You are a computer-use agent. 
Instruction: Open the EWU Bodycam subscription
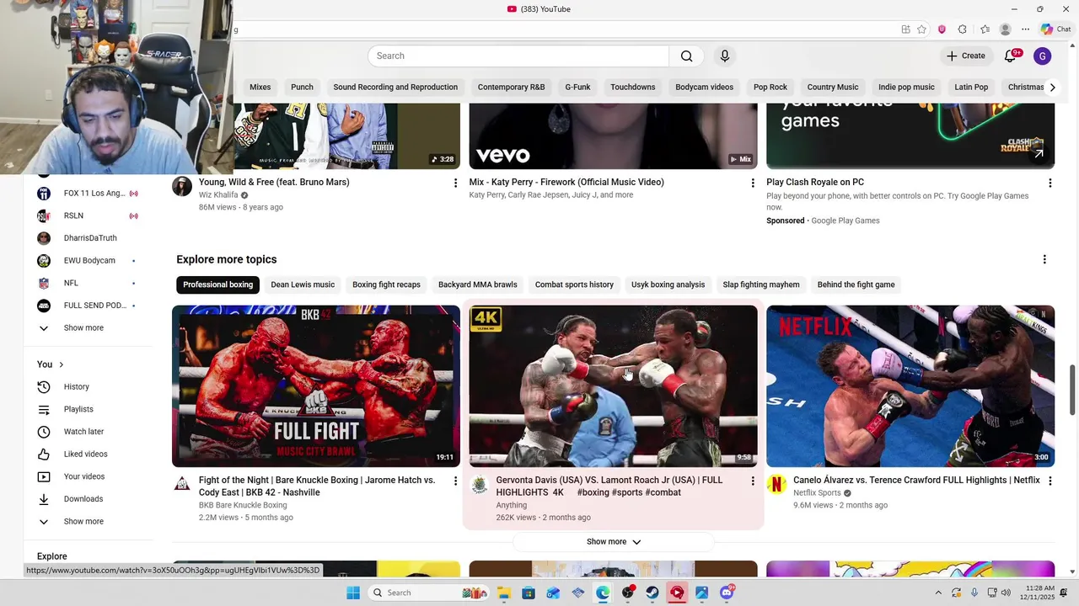point(89,260)
